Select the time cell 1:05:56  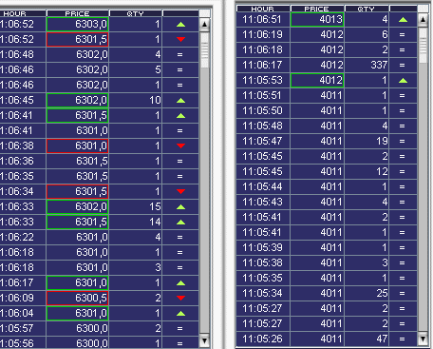(x=23, y=343)
